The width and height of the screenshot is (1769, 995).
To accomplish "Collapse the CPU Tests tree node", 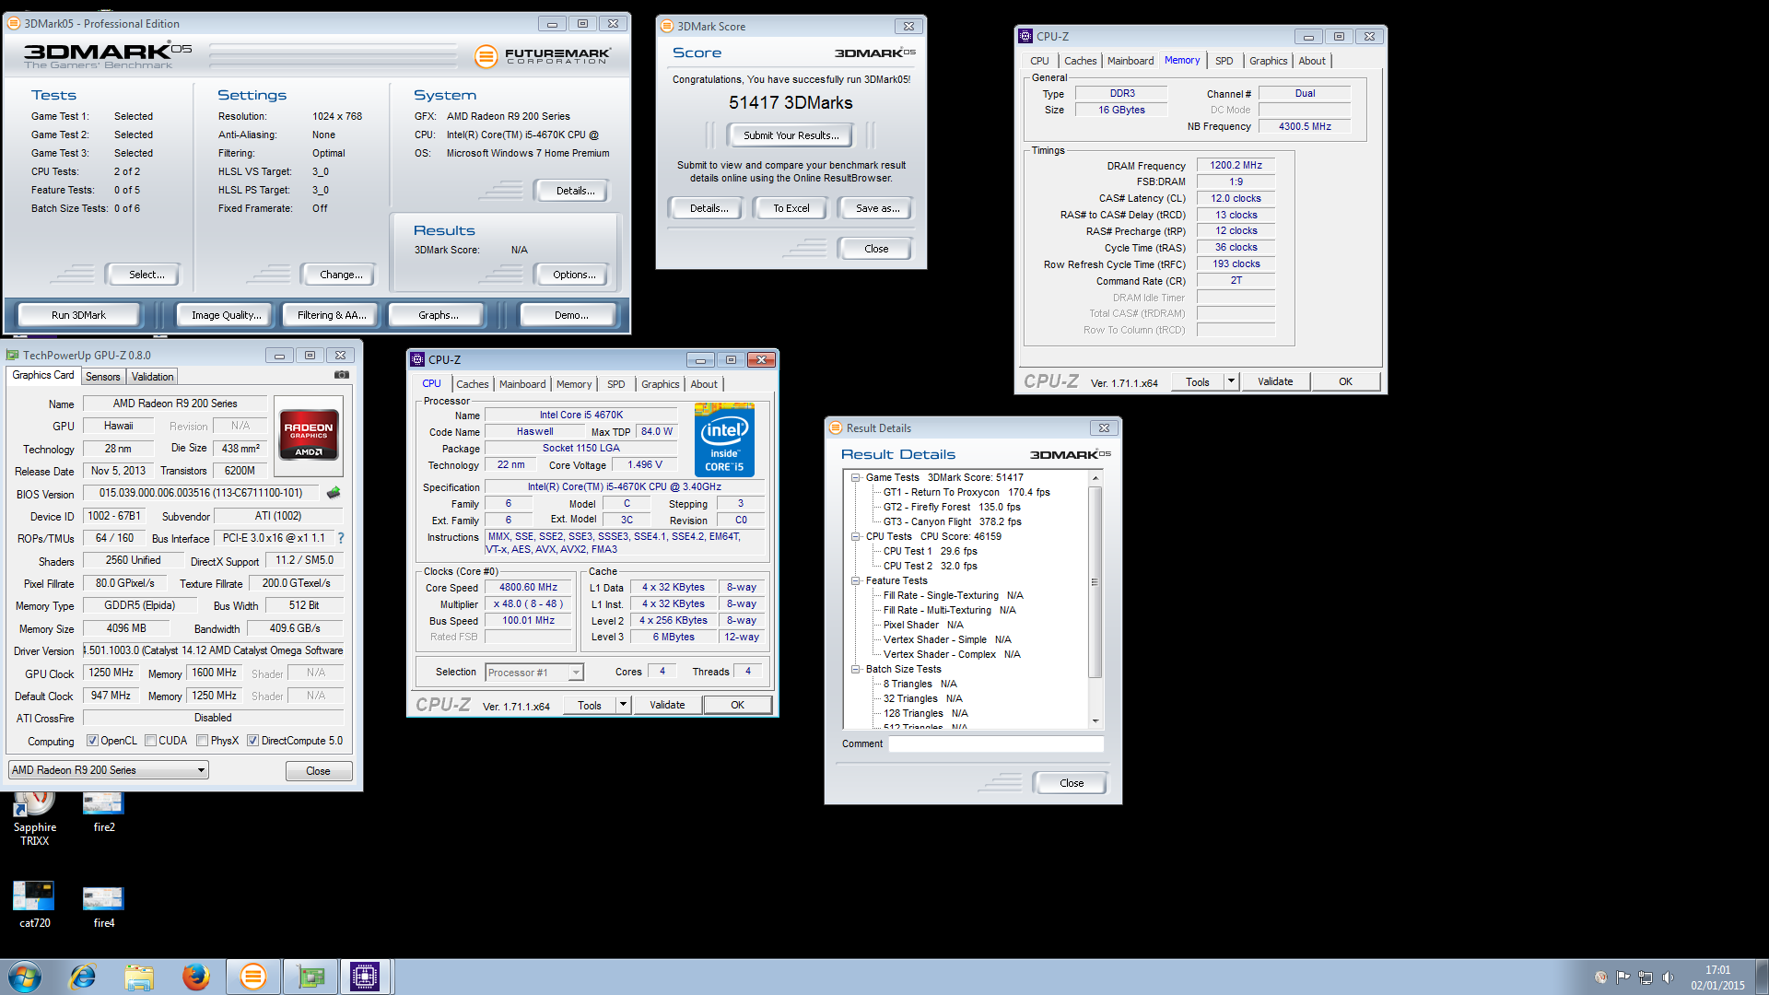I will tap(855, 536).
